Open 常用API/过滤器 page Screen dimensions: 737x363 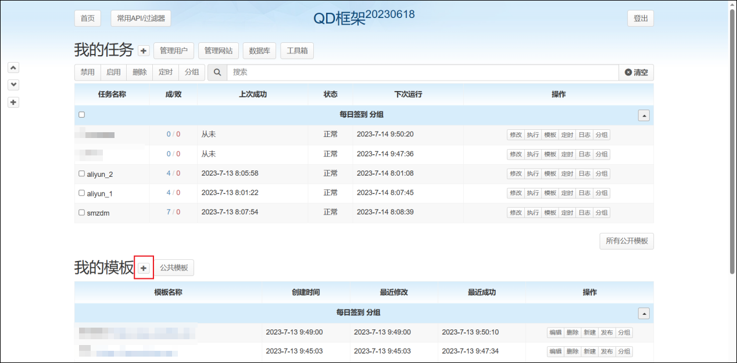coord(141,19)
